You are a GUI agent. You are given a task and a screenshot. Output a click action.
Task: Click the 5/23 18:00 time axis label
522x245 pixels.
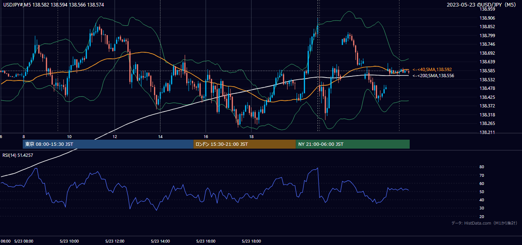[251, 241]
